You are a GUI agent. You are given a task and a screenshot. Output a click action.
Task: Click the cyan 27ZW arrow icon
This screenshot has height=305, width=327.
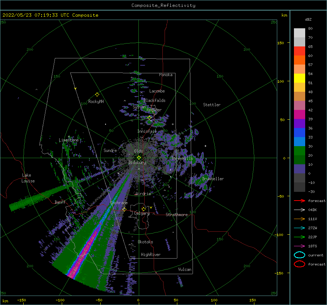299,228
